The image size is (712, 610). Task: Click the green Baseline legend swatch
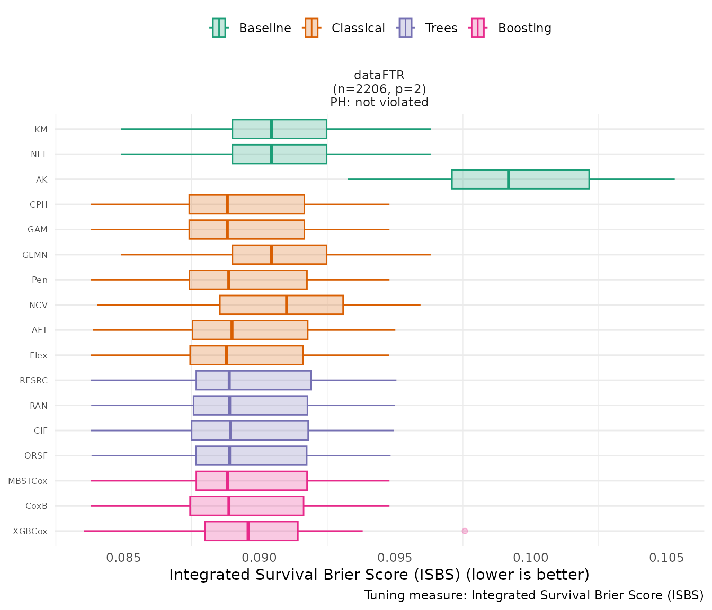(219, 28)
